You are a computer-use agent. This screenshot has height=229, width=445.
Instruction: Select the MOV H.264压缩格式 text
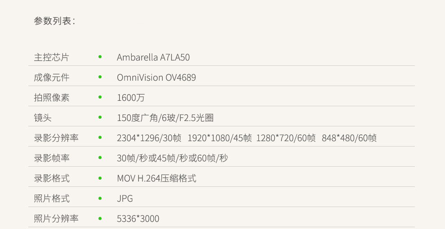click(156, 178)
